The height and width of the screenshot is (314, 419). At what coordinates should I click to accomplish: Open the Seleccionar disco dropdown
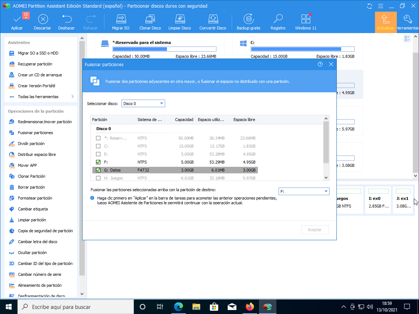[x=143, y=104]
